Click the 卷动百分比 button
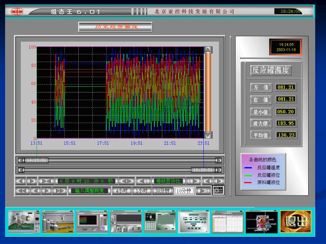The height and width of the screenshot is (244, 326). coord(168,181)
